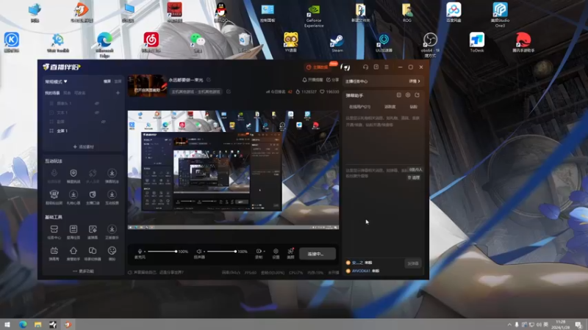This screenshot has height=330, width=588.
Task: Open the scene switcher dual-screen icon
Action: tap(93, 250)
